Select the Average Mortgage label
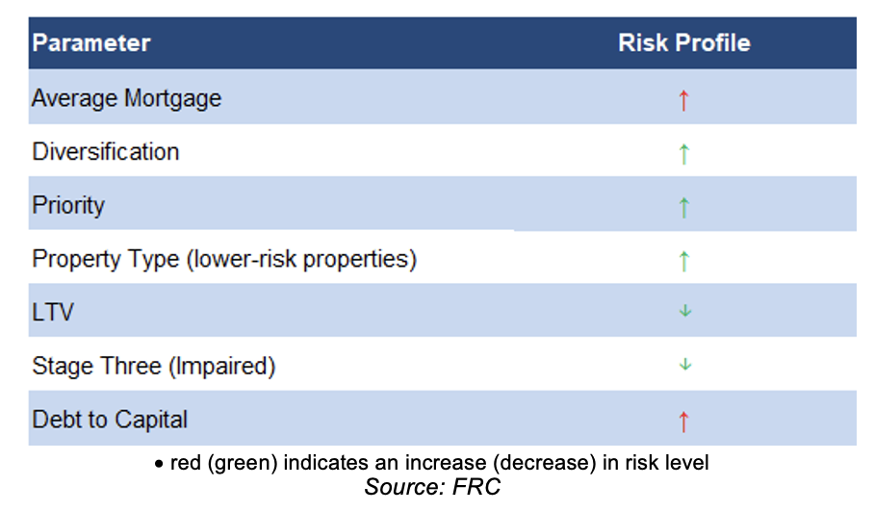The image size is (874, 512). (x=126, y=98)
